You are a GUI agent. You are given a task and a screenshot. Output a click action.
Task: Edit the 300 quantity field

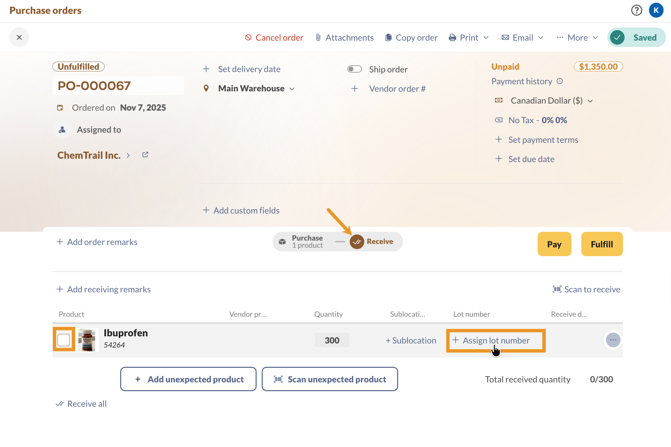click(x=332, y=340)
